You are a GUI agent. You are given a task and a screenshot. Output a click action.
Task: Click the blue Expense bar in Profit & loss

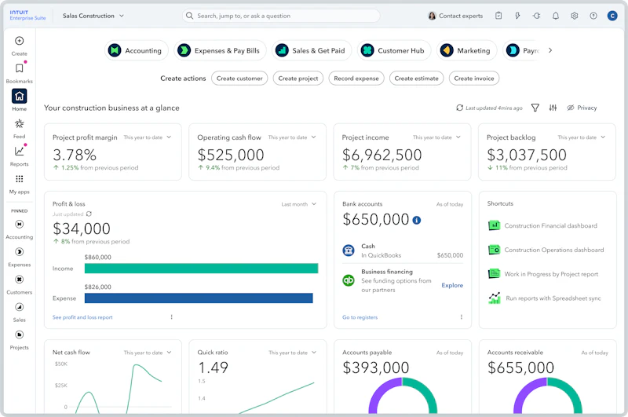click(199, 298)
